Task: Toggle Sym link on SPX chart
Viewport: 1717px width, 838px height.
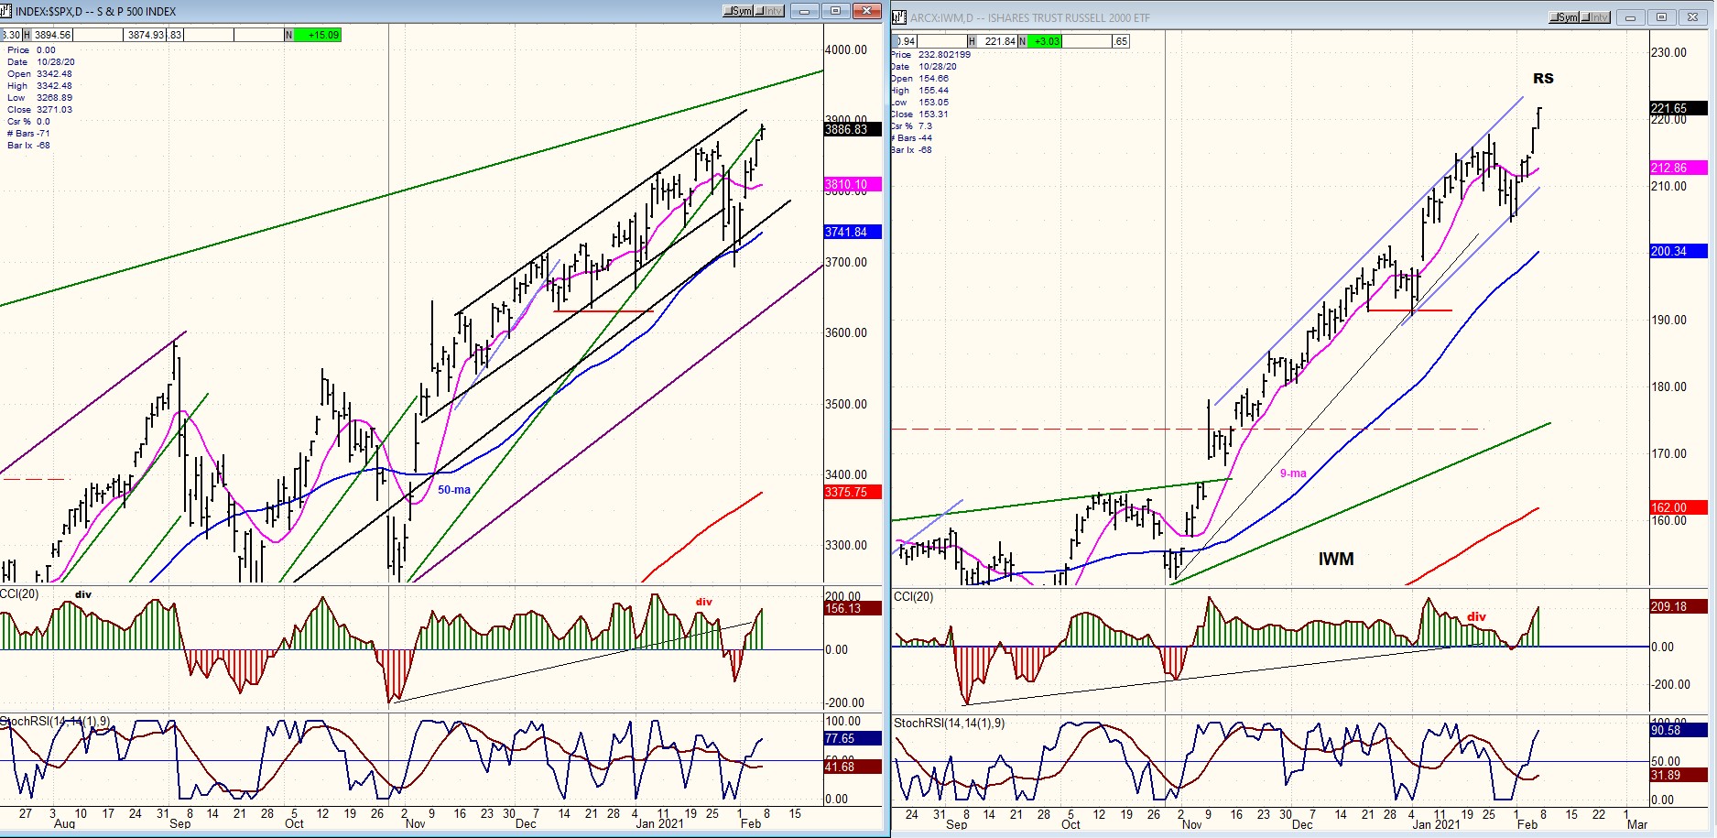Action: tap(738, 11)
